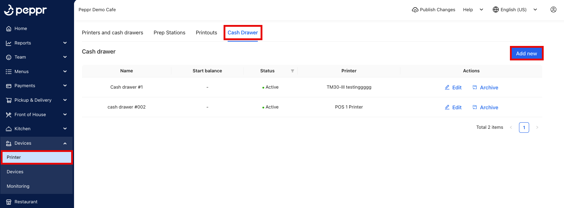Open Restaurant in the sidebar
Screen dimensions: 564x208
pyautogui.click(x=26, y=202)
